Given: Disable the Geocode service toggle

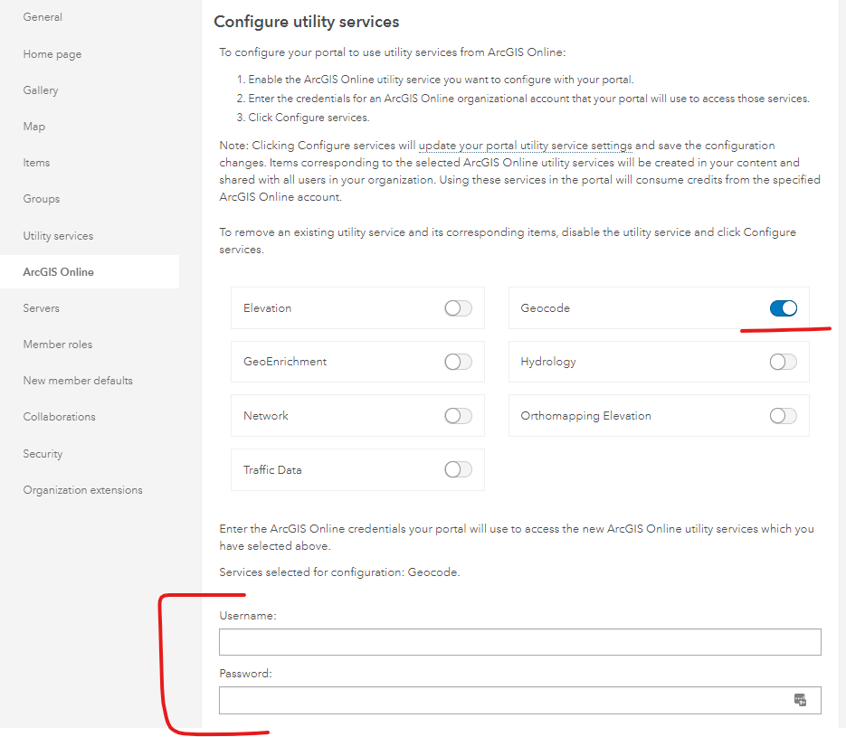Looking at the screenshot, I should pyautogui.click(x=784, y=308).
